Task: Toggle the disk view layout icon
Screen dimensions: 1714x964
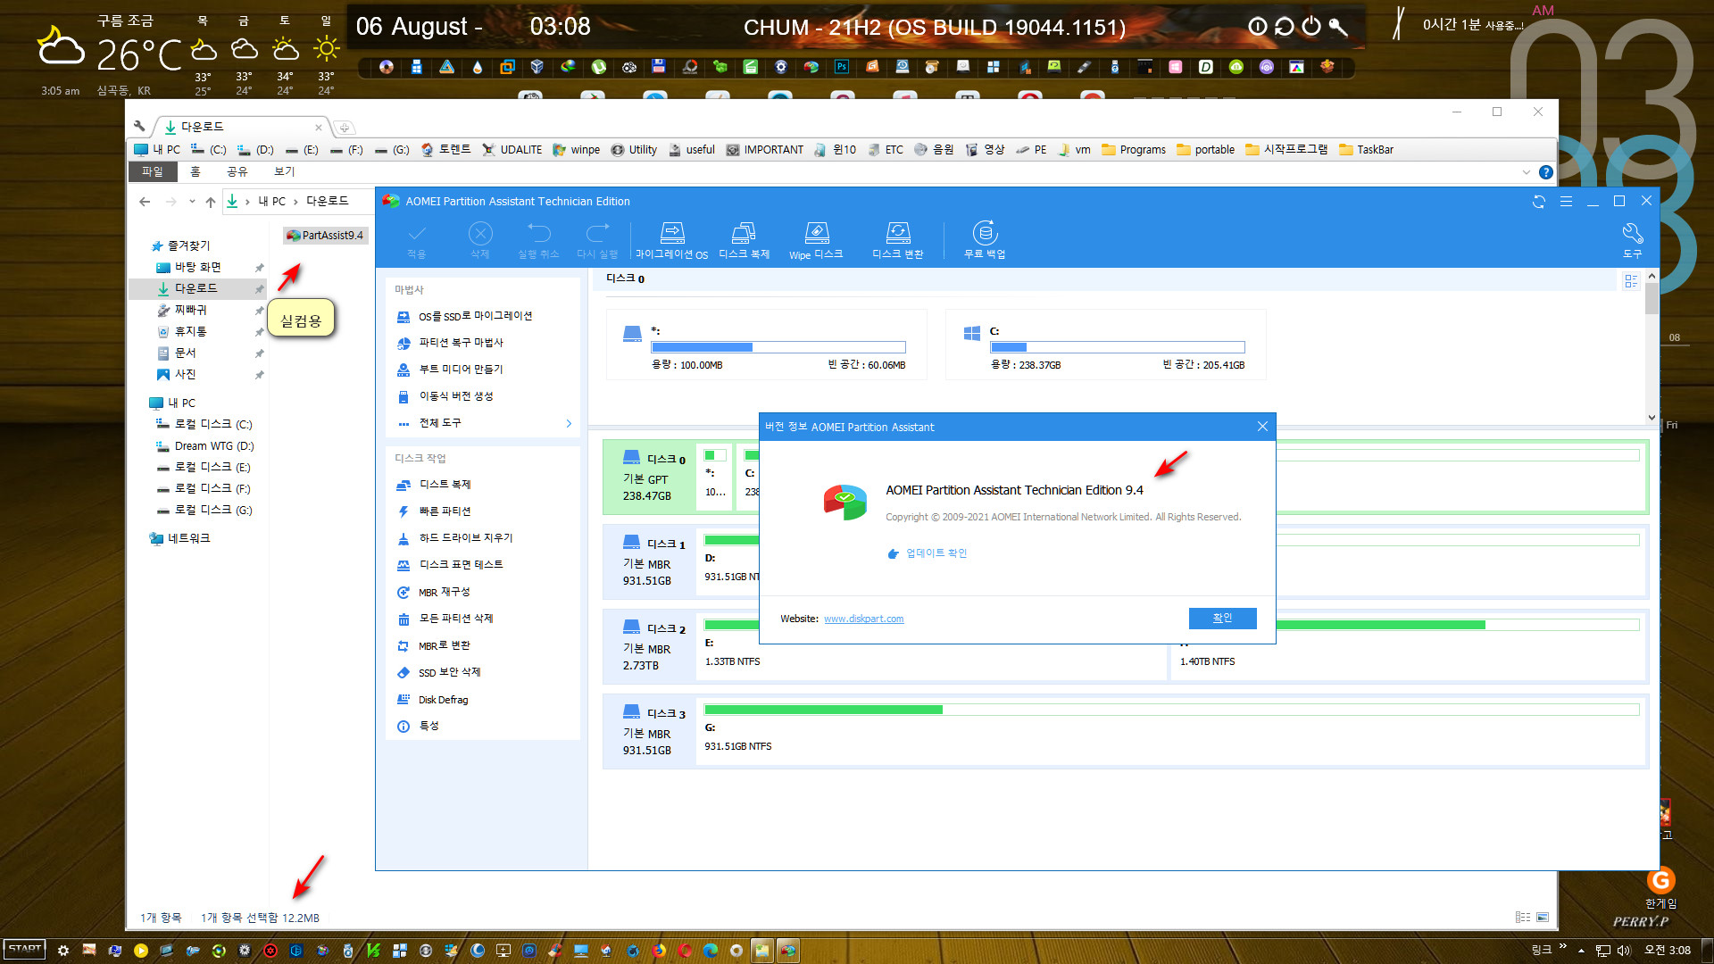Action: tap(1631, 281)
